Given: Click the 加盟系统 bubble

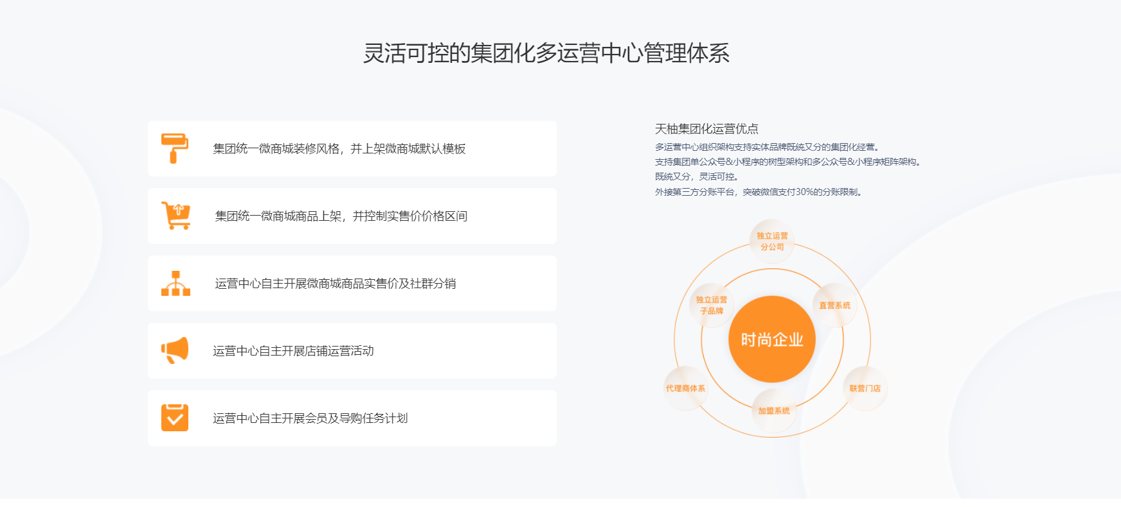Looking at the screenshot, I should 774,411.
